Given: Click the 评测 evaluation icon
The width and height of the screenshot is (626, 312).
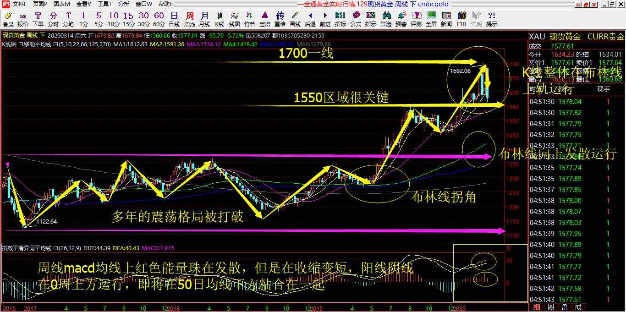Looking at the screenshot, I should [x=416, y=19].
